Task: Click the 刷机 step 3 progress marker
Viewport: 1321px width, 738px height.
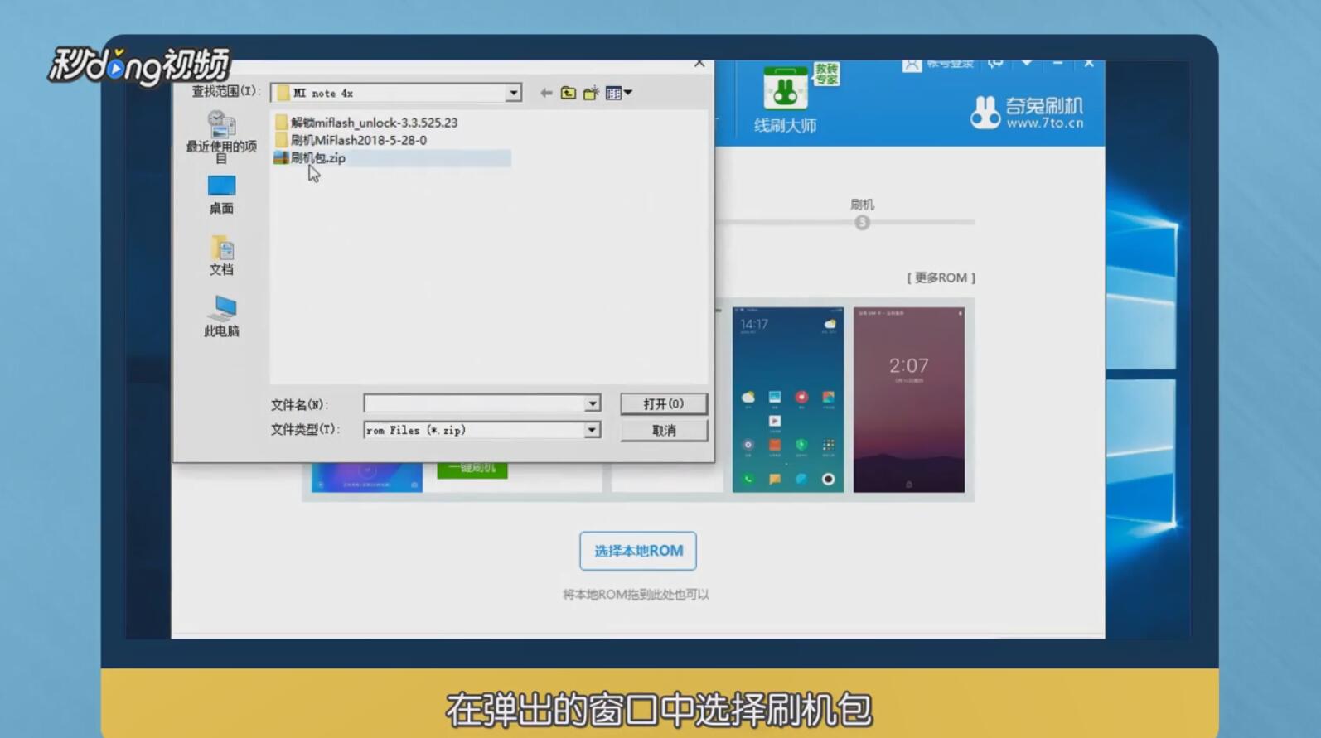Action: point(862,222)
